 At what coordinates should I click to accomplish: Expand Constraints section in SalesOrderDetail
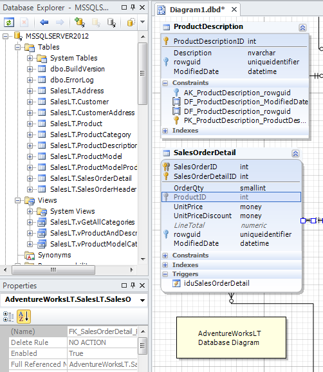165,256
